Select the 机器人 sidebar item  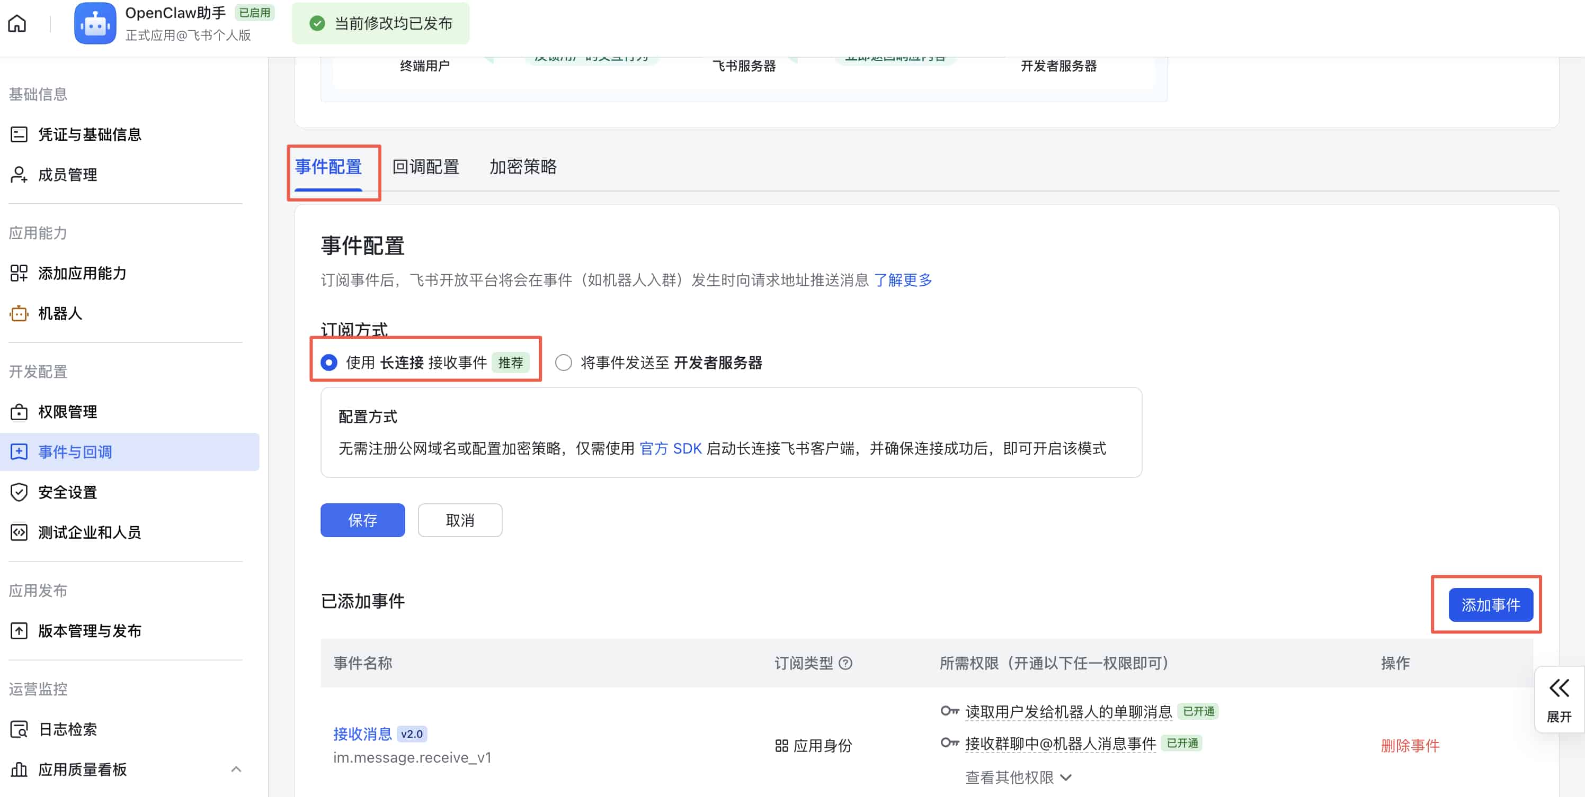click(x=60, y=313)
